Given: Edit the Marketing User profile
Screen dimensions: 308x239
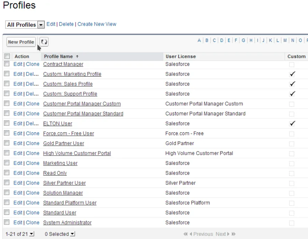Looking at the screenshot, I should pos(18,163).
